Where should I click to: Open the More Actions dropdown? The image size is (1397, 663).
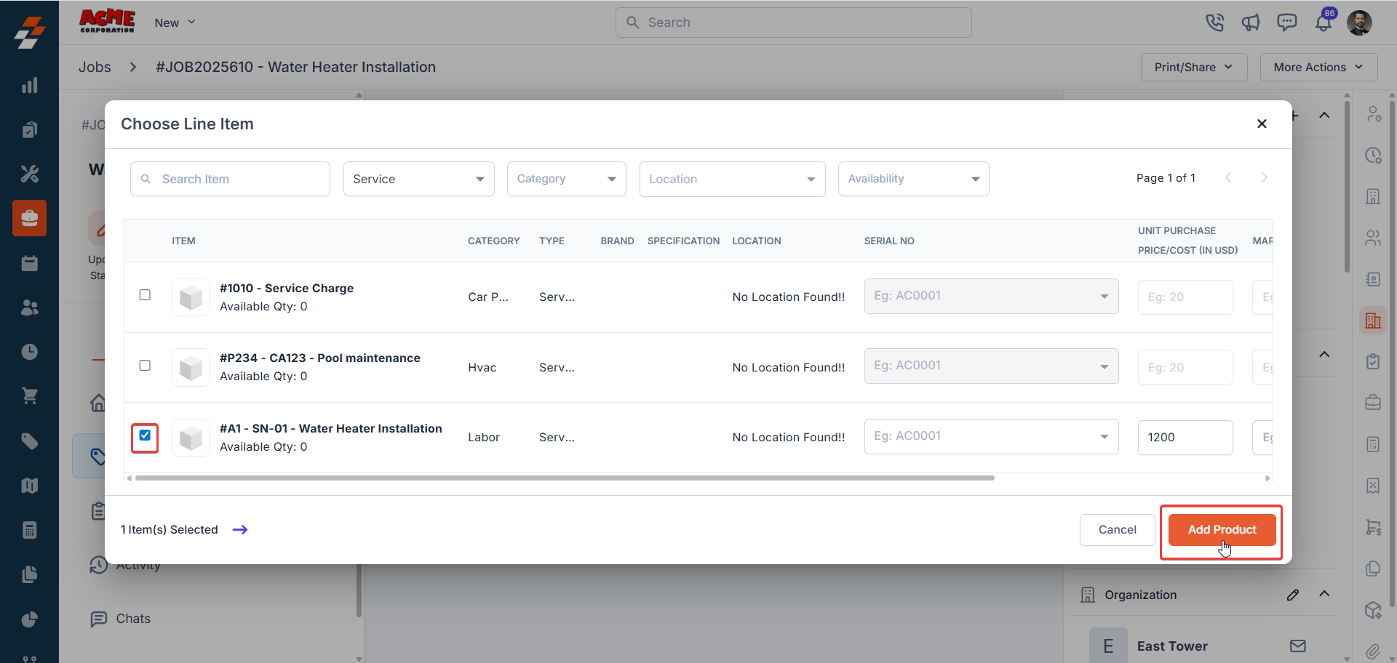point(1318,67)
